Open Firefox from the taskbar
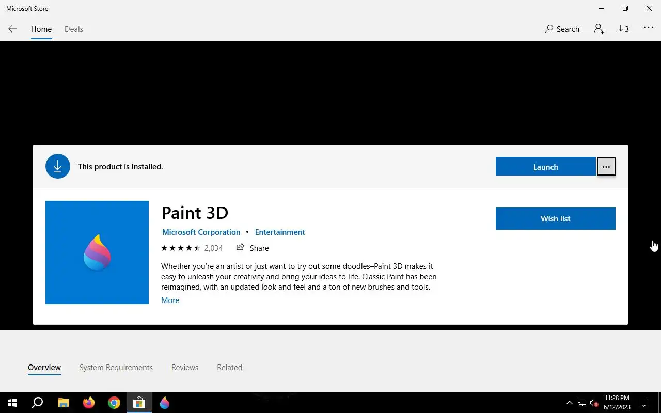Screen dimensions: 661x413 pos(89,403)
